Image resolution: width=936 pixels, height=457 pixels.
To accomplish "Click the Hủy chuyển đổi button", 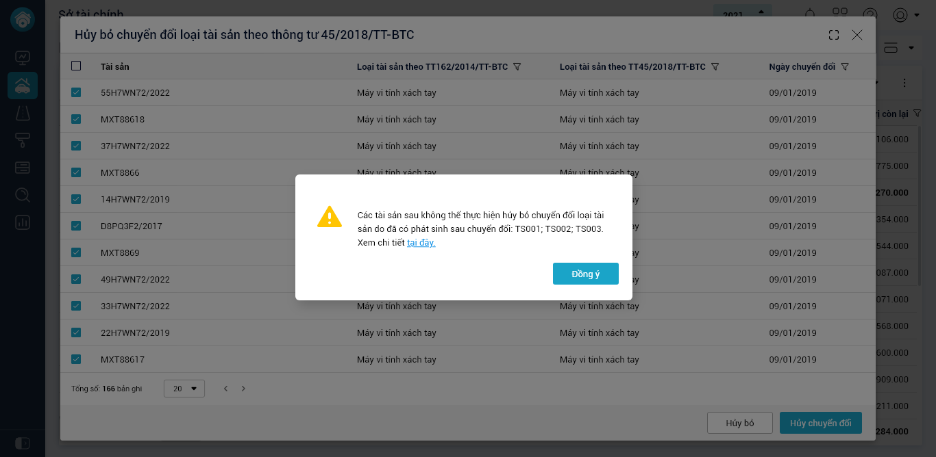I will point(820,423).
